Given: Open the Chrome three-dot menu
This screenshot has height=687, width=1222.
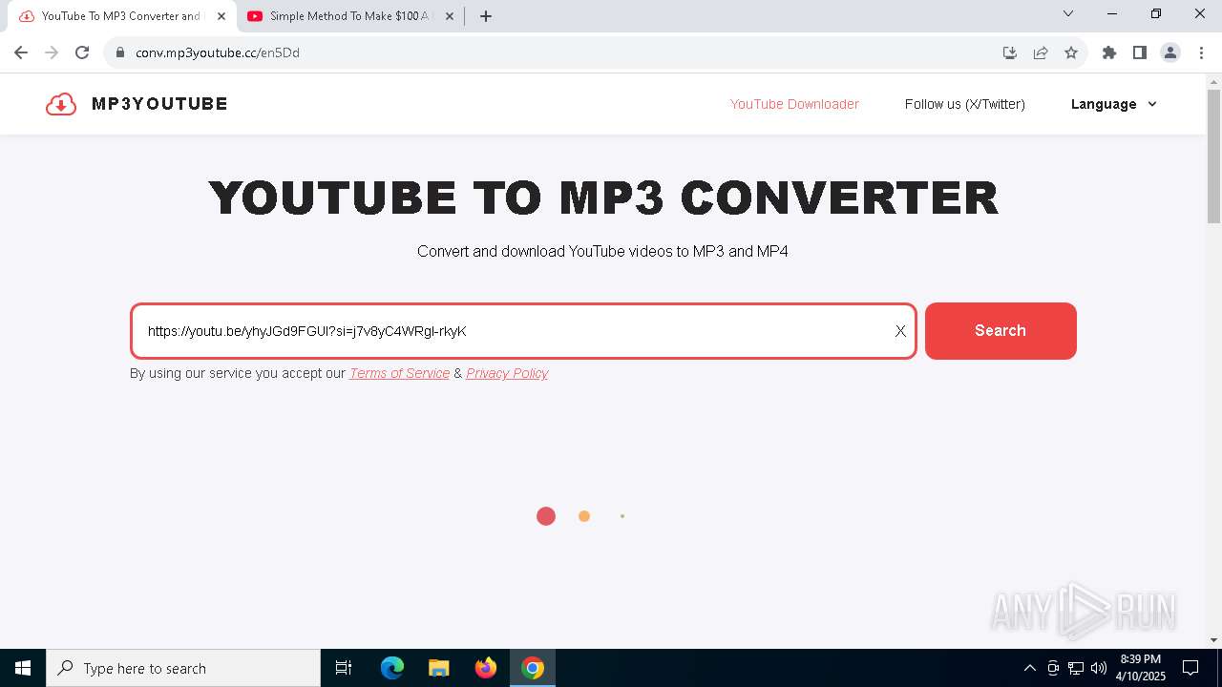Looking at the screenshot, I should coord(1201,52).
